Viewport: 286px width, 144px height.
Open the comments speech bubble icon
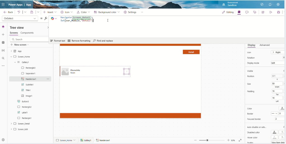coord(247,12)
